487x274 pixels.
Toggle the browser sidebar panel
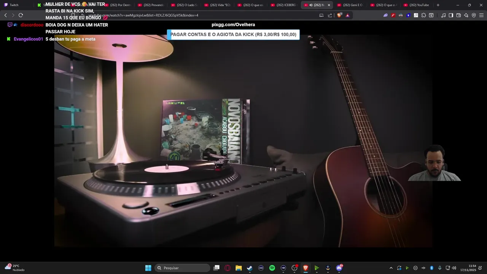[x=451, y=15]
